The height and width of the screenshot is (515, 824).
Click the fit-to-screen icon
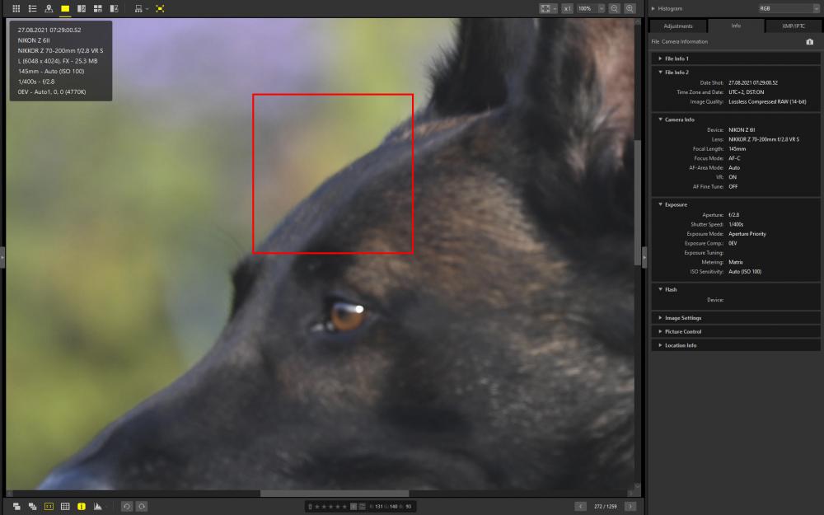coord(545,8)
